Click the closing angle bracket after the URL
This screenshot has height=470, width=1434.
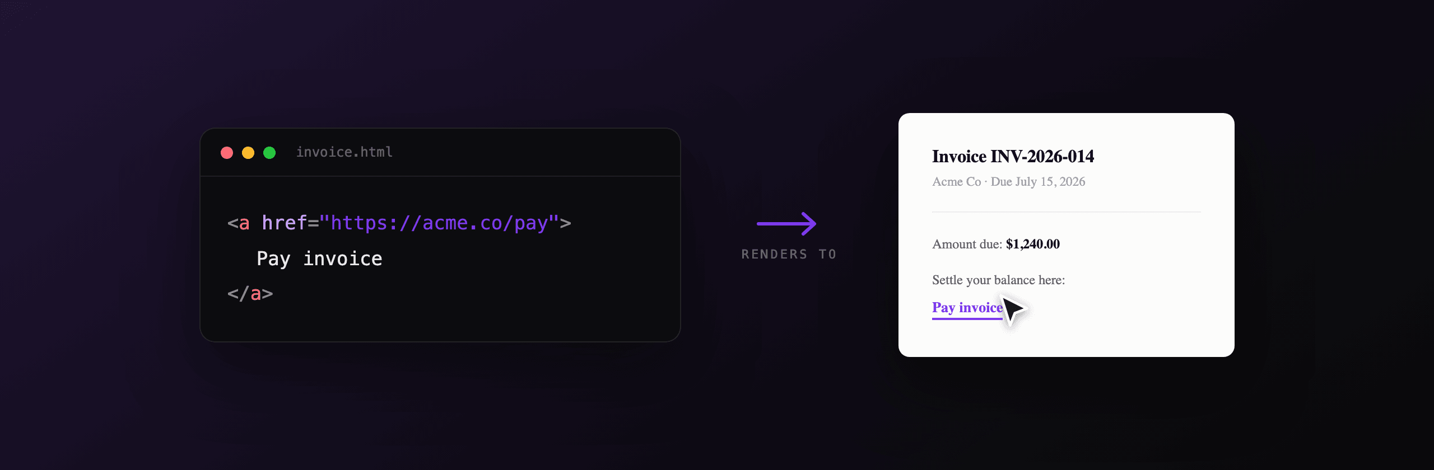[566, 223]
